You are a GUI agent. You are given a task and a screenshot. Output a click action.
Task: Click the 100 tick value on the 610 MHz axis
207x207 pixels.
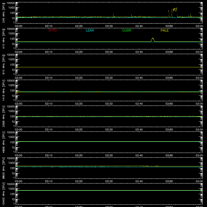coord(12,65)
